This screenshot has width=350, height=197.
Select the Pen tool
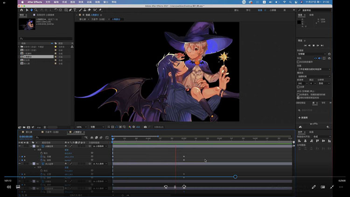tap(71, 10)
